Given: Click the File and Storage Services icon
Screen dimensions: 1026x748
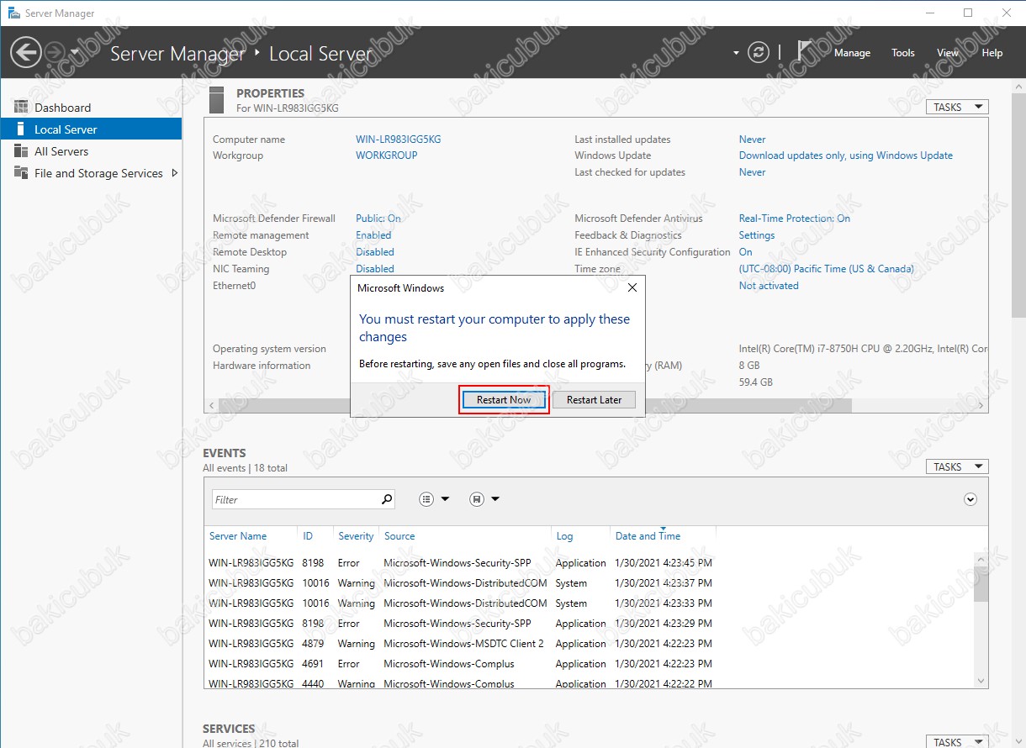Looking at the screenshot, I should click(x=21, y=173).
